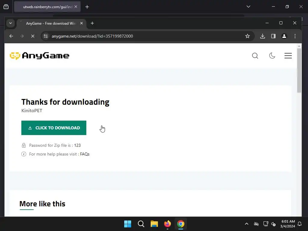Image resolution: width=308 pixels, height=231 pixels.
Task: Select the utweb.rainberrytv.com tab in back window
Action: coord(48,7)
